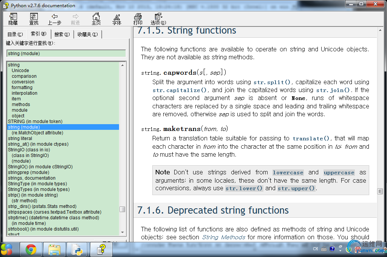Image resolution: width=387 pixels, height=257 pixels.
Task: Switch to the 目录 (Contents) tab
Action: click(15, 34)
